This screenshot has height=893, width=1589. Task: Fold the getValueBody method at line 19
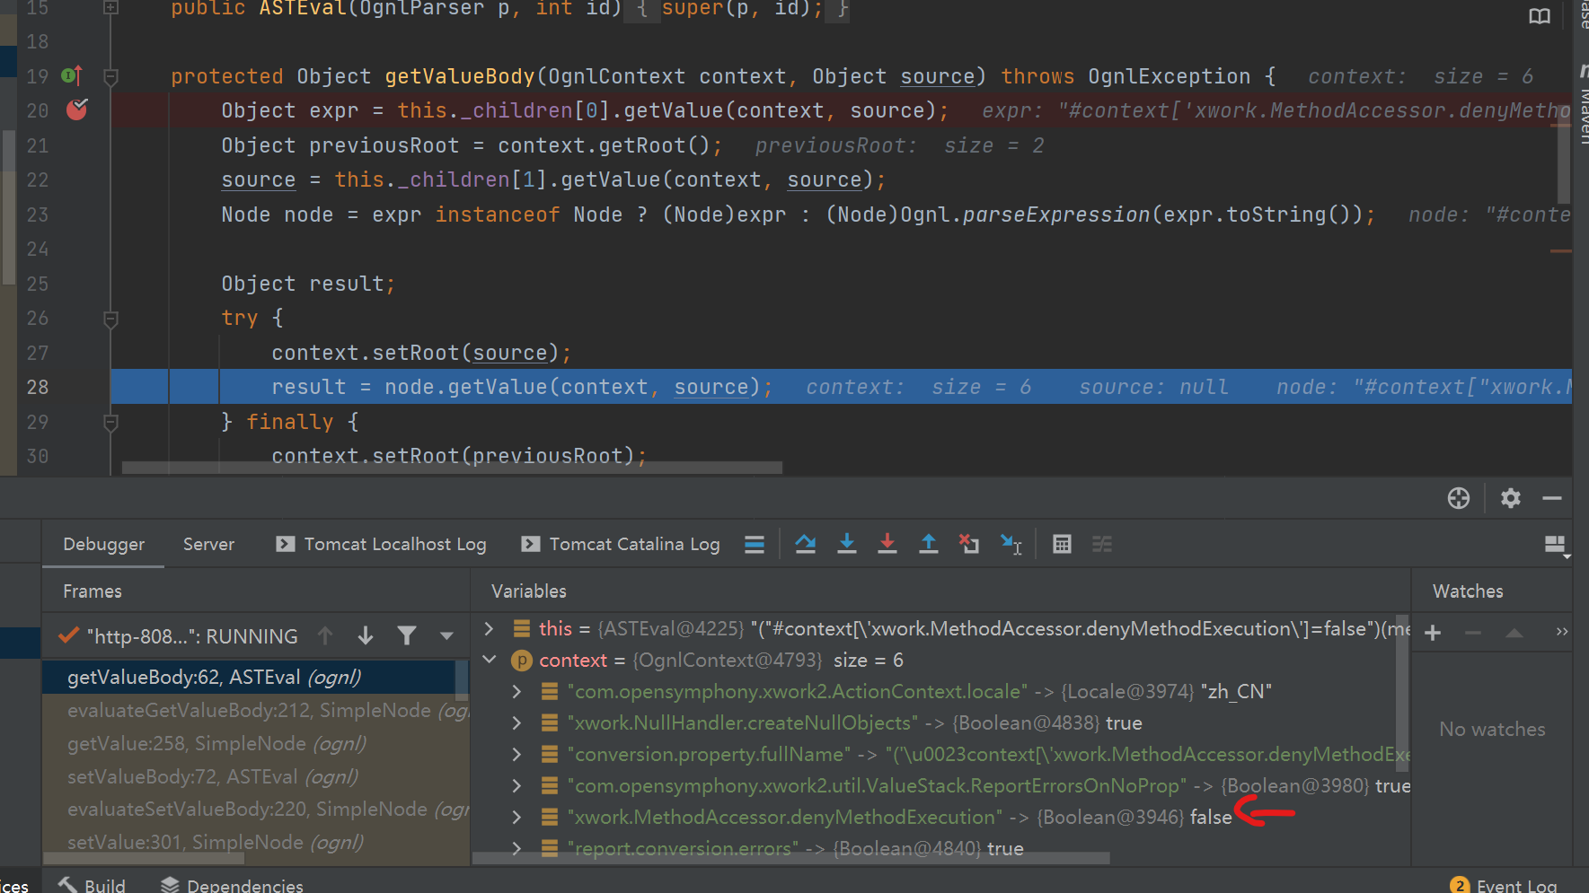pos(111,77)
